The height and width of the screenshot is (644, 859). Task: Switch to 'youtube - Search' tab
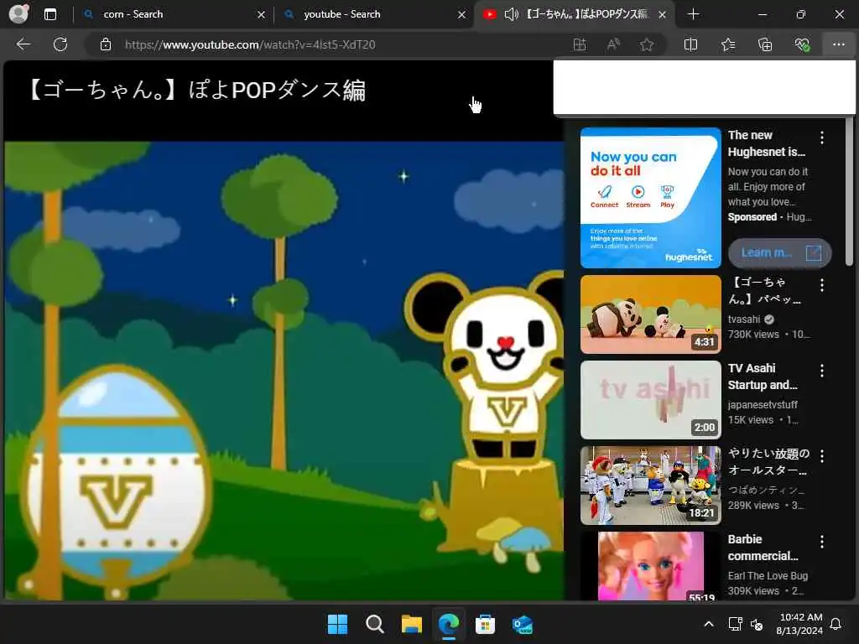coord(375,14)
